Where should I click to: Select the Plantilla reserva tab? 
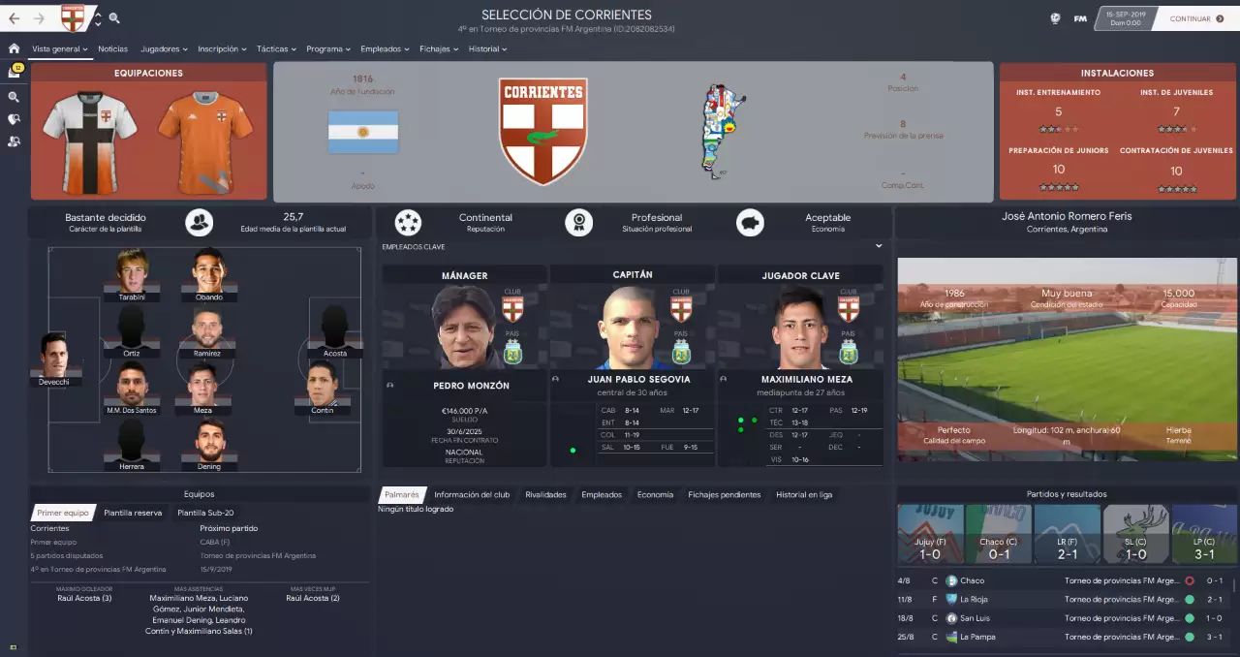click(133, 513)
